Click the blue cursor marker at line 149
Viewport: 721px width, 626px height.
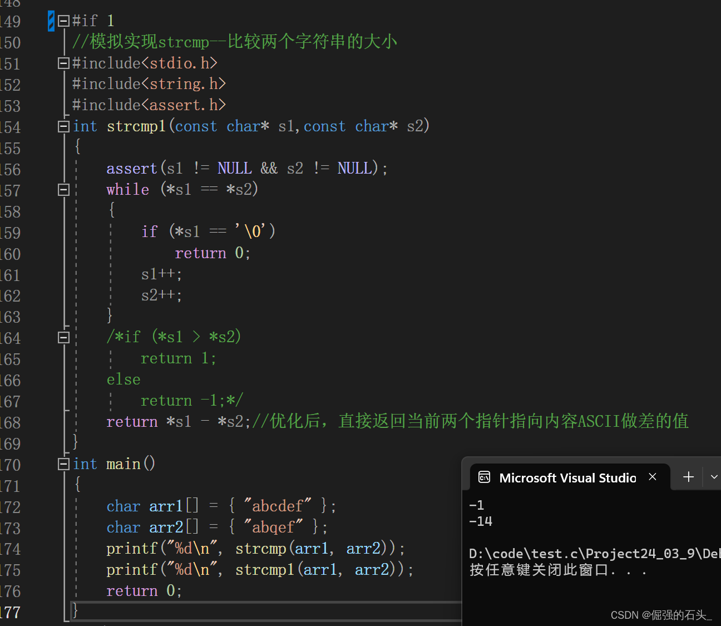pos(51,20)
